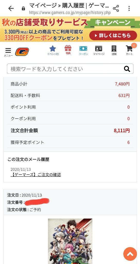Focus the 検索ワード search field
The width and height of the screenshot is (140, 264).
[x=70, y=69]
